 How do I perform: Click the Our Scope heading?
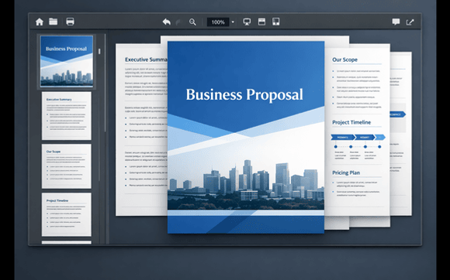(344, 60)
